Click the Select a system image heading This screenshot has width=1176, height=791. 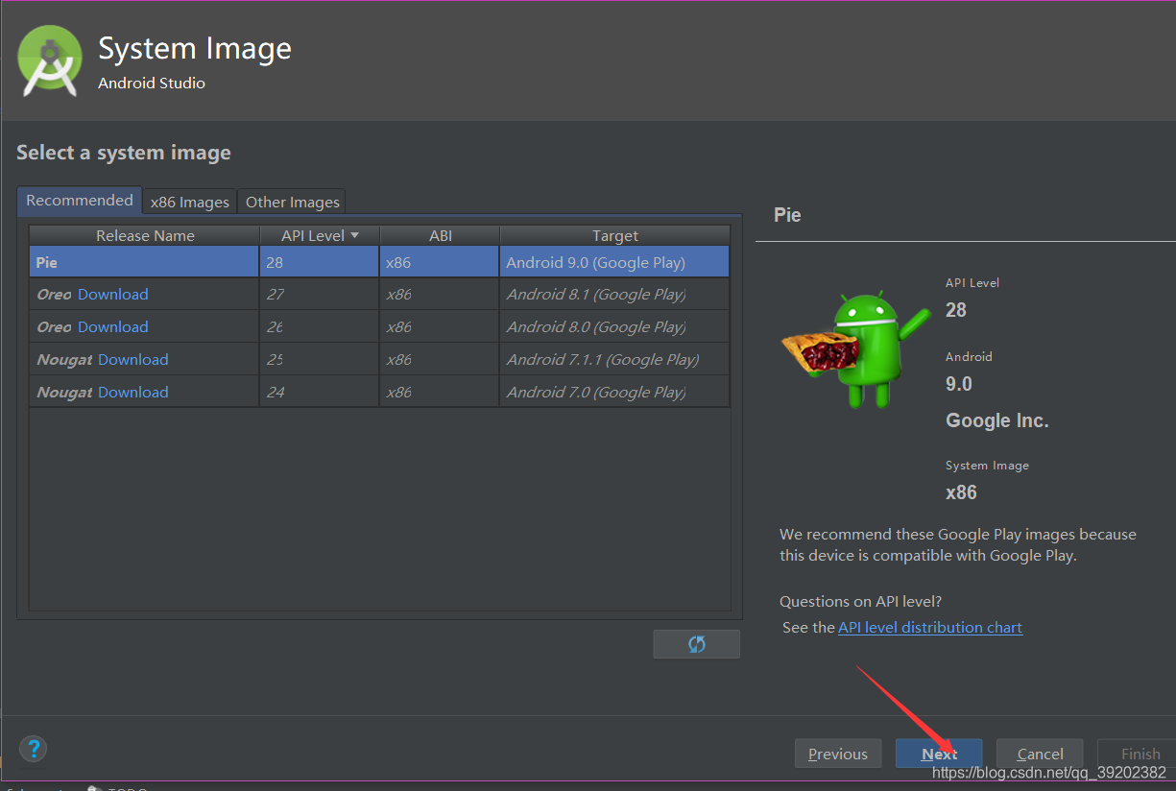point(124,153)
